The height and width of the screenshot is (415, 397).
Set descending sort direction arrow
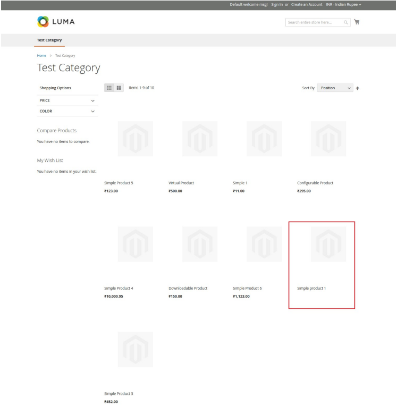358,88
